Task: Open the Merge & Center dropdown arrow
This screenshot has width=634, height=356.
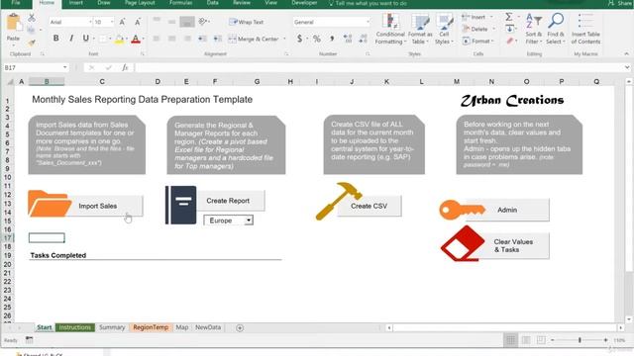Action: point(284,39)
